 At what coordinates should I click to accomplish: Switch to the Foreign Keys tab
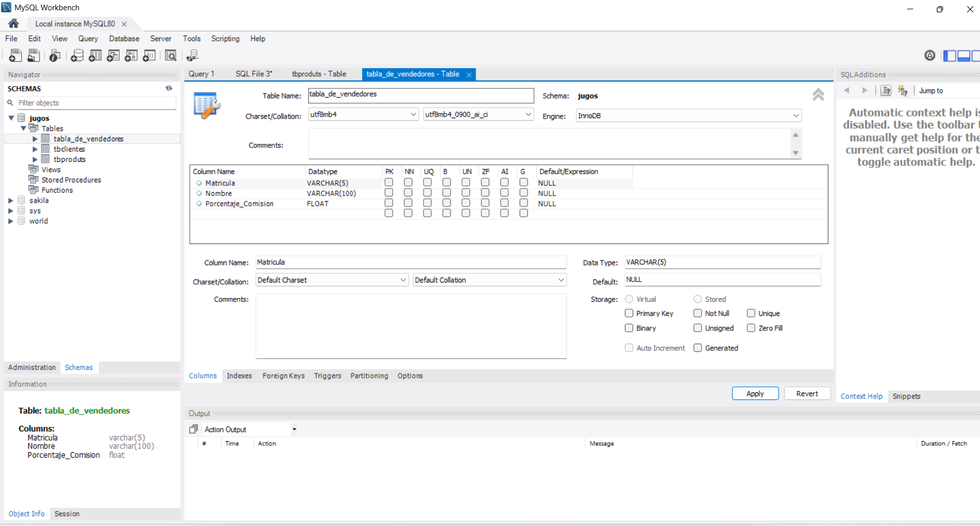point(284,375)
